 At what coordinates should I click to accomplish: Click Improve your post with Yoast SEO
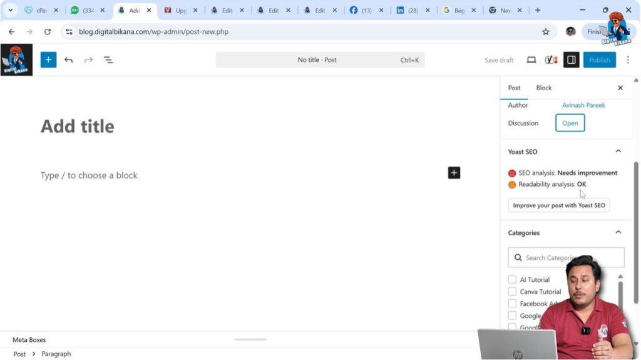[559, 205]
